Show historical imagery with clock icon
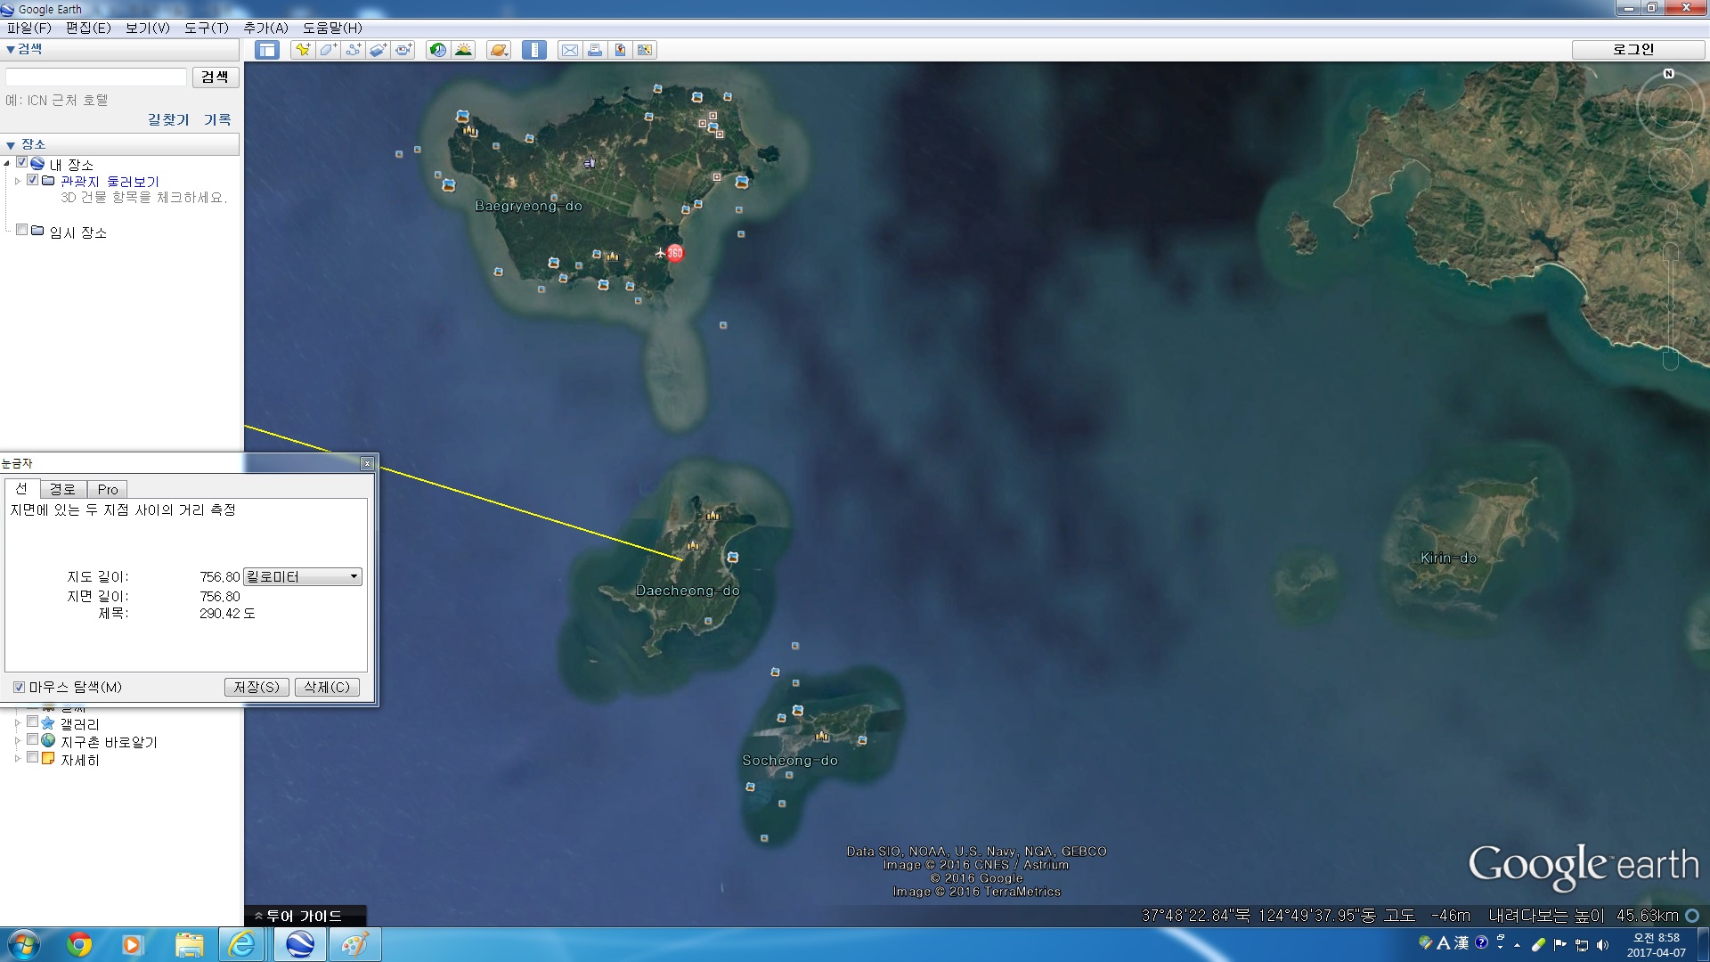The width and height of the screenshot is (1710, 962). click(437, 50)
